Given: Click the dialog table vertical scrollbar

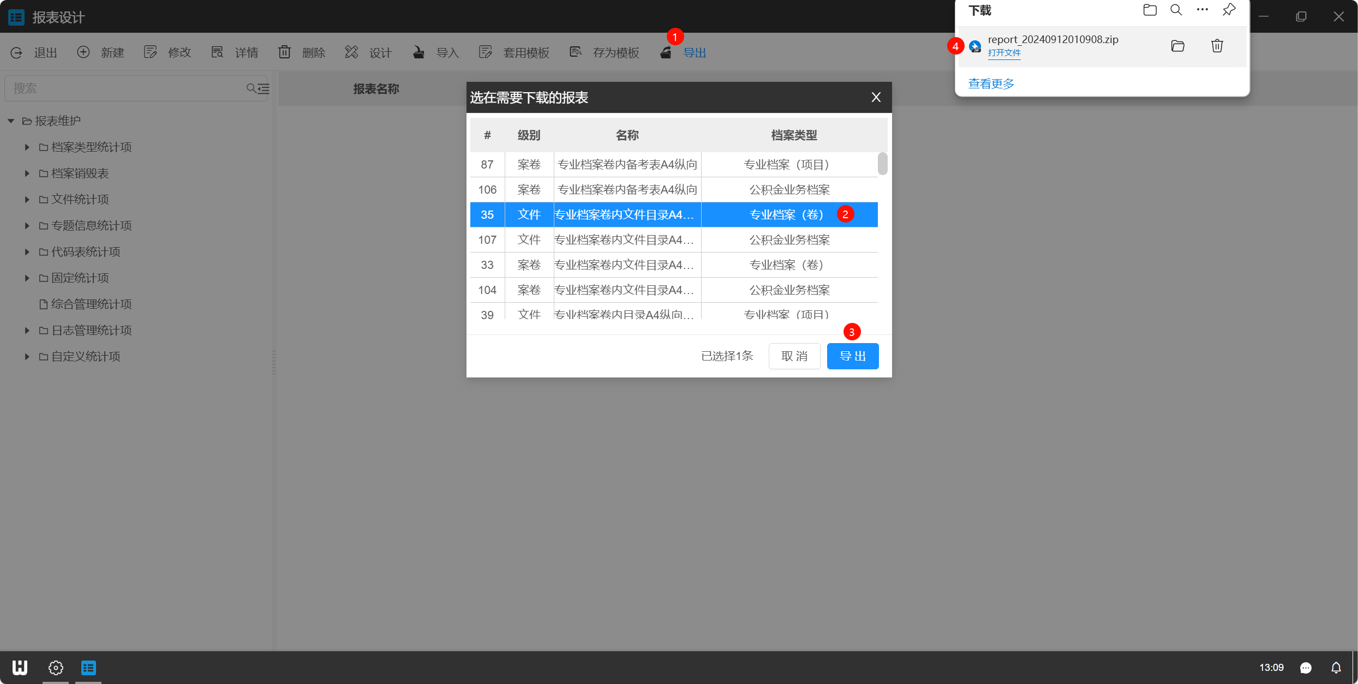Looking at the screenshot, I should (x=882, y=164).
